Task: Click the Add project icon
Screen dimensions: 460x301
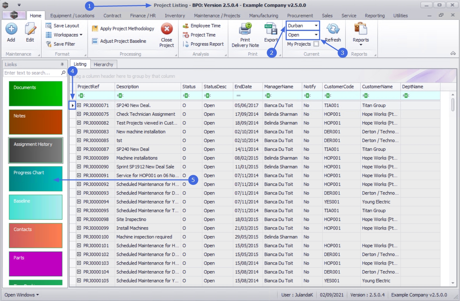Action: pos(11,29)
